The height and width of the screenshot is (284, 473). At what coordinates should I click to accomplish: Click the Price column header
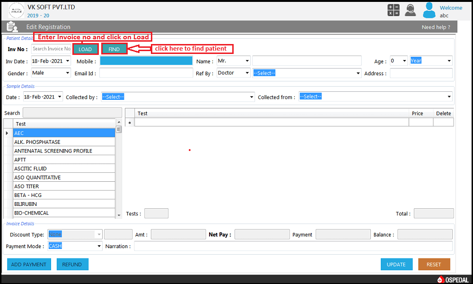coord(421,113)
